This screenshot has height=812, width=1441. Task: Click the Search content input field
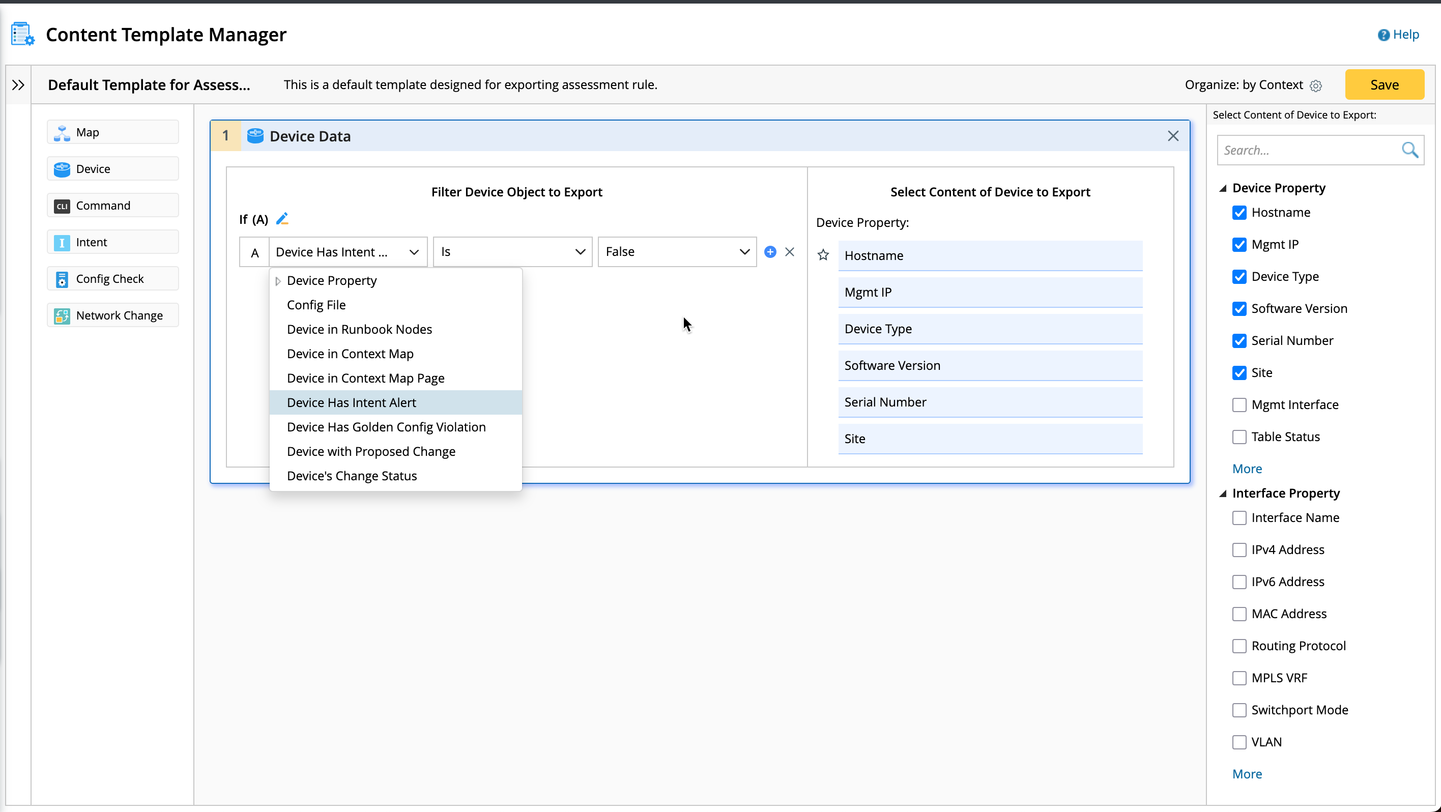(x=1307, y=150)
